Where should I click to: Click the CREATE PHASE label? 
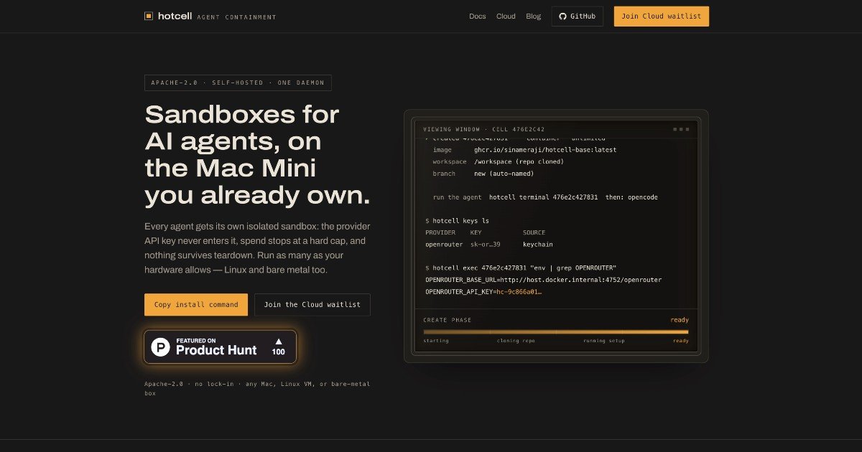pos(448,320)
